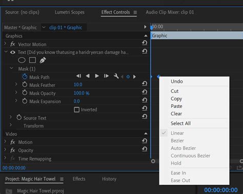Reset the Motion effect
Viewport: 243px width, 194px height.
(x=145, y=141)
